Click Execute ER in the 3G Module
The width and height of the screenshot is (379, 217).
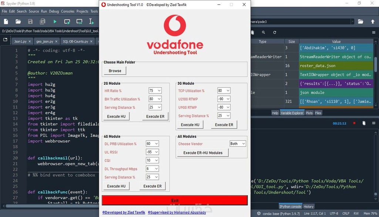[x=224, y=125]
